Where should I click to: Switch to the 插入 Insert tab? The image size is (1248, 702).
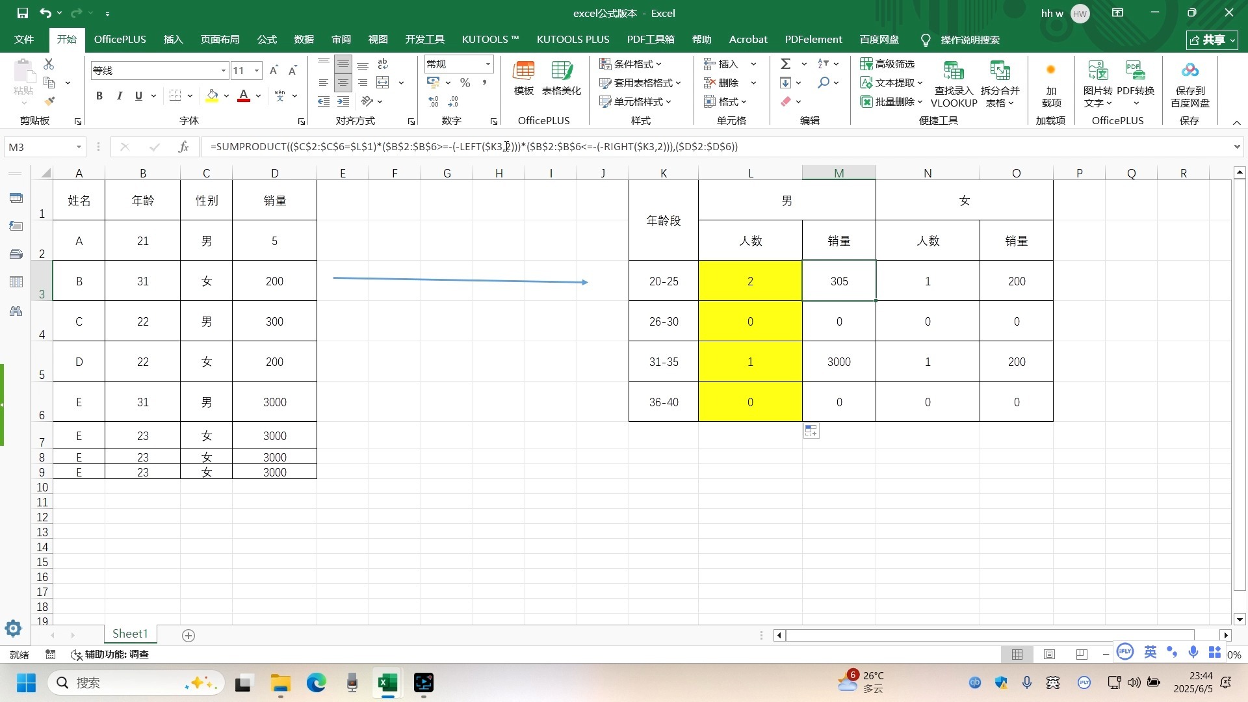[173, 40]
